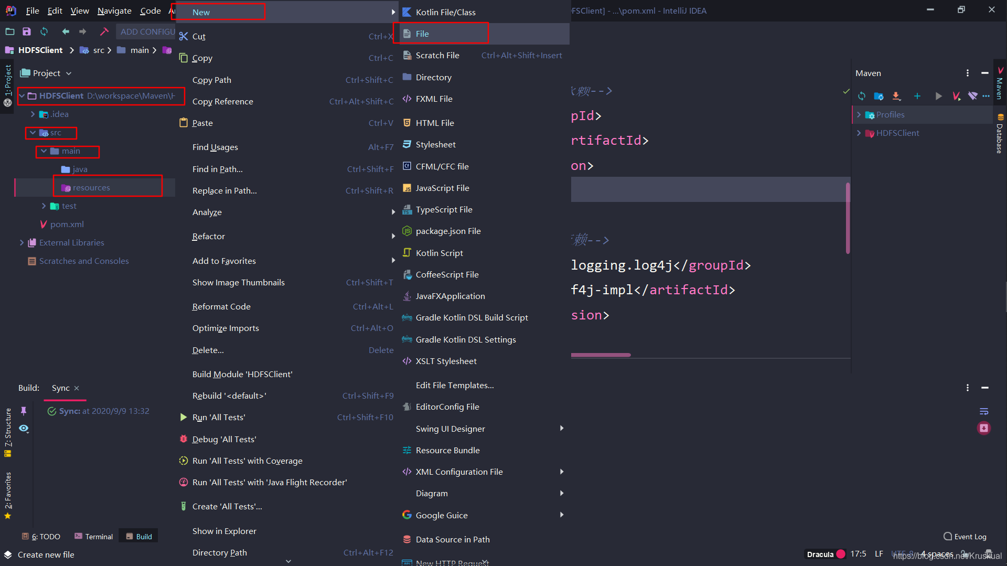
Task: Create a new Directory
Action: click(484, 77)
